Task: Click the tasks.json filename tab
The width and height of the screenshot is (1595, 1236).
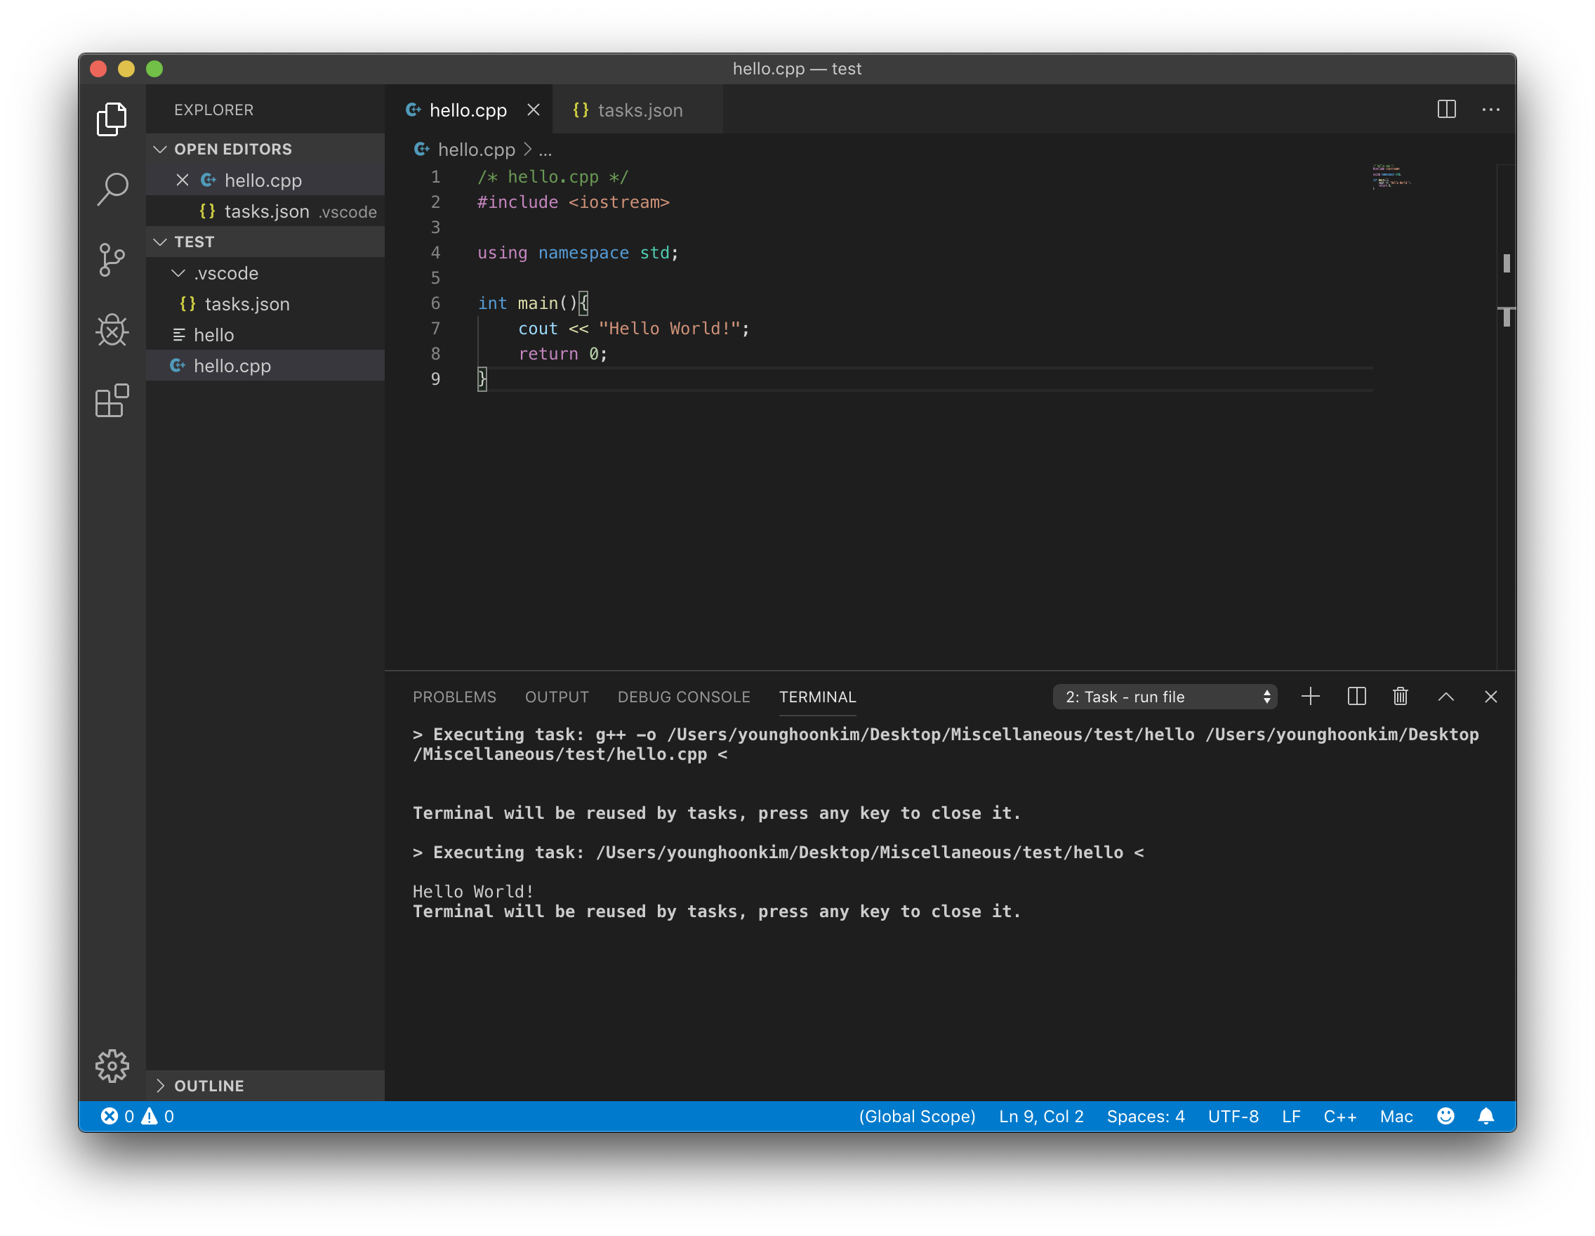Action: pos(638,109)
